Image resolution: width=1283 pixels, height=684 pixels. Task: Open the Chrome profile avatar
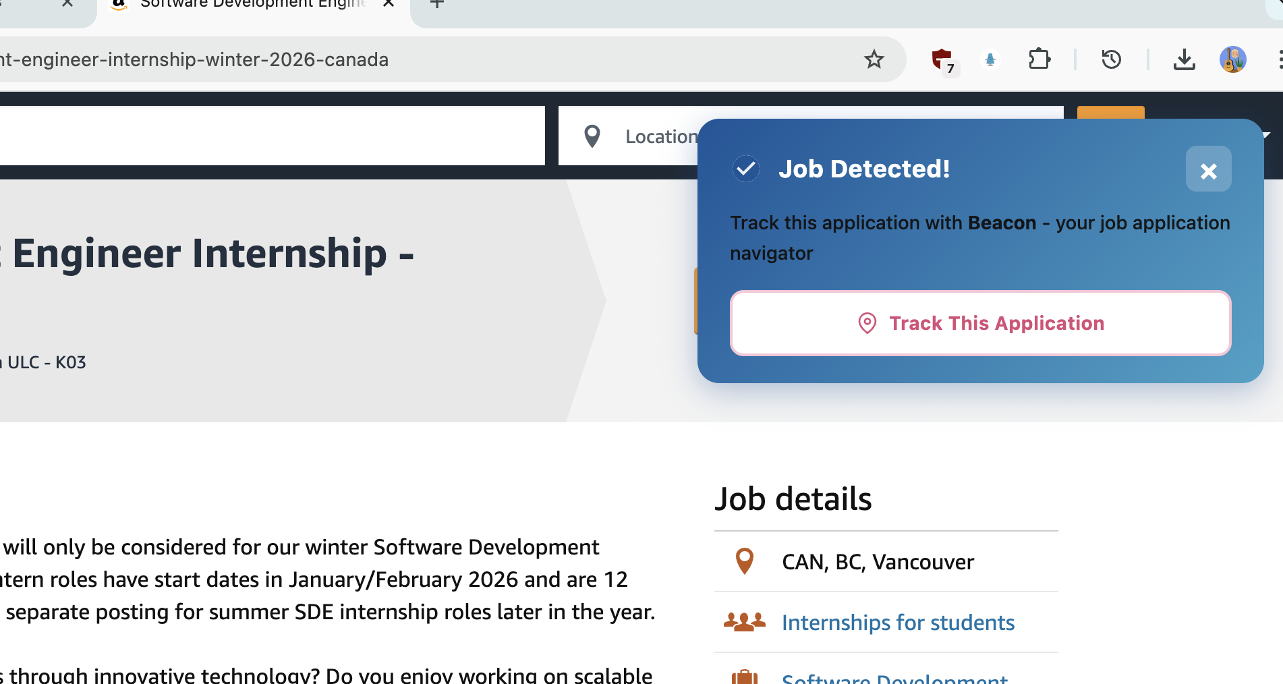coord(1233,59)
